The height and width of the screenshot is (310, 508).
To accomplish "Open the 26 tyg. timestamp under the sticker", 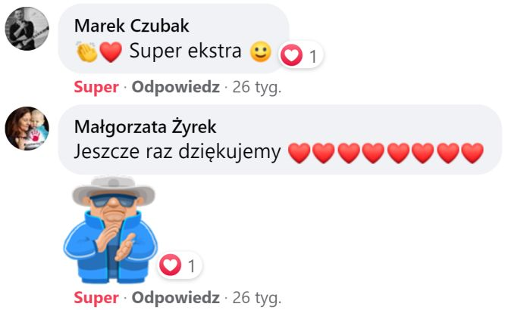I will [257, 298].
